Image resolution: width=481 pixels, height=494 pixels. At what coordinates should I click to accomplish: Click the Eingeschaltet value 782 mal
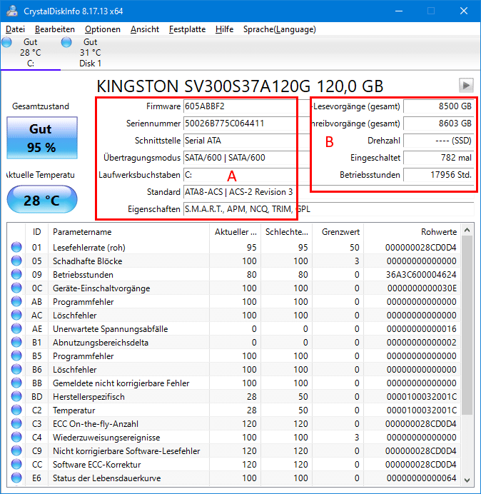[438, 157]
